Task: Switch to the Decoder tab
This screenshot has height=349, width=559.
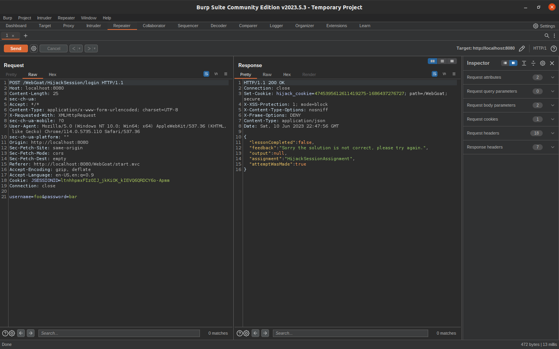Action: click(x=219, y=26)
